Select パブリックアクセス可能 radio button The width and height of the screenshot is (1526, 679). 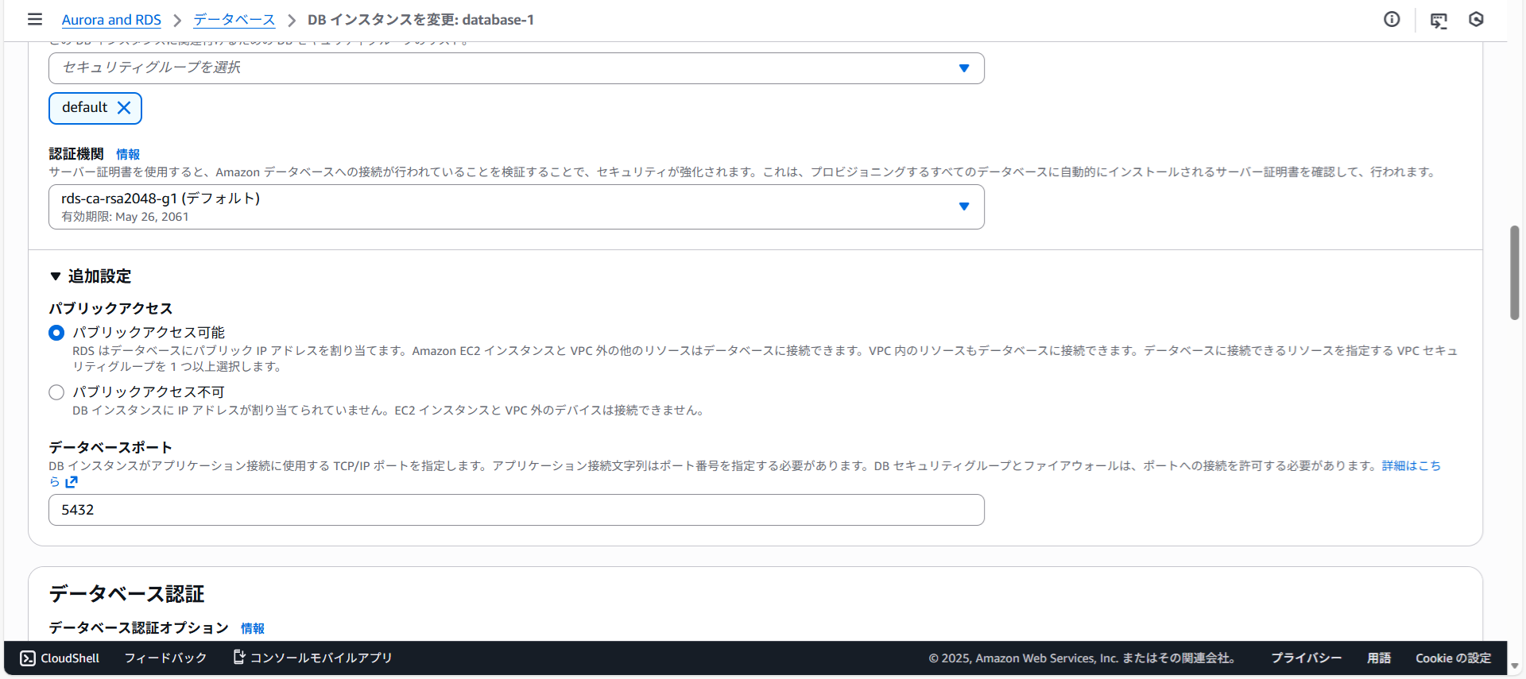pos(56,333)
